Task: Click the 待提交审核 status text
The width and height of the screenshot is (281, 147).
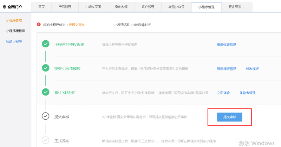Action: coord(77,25)
